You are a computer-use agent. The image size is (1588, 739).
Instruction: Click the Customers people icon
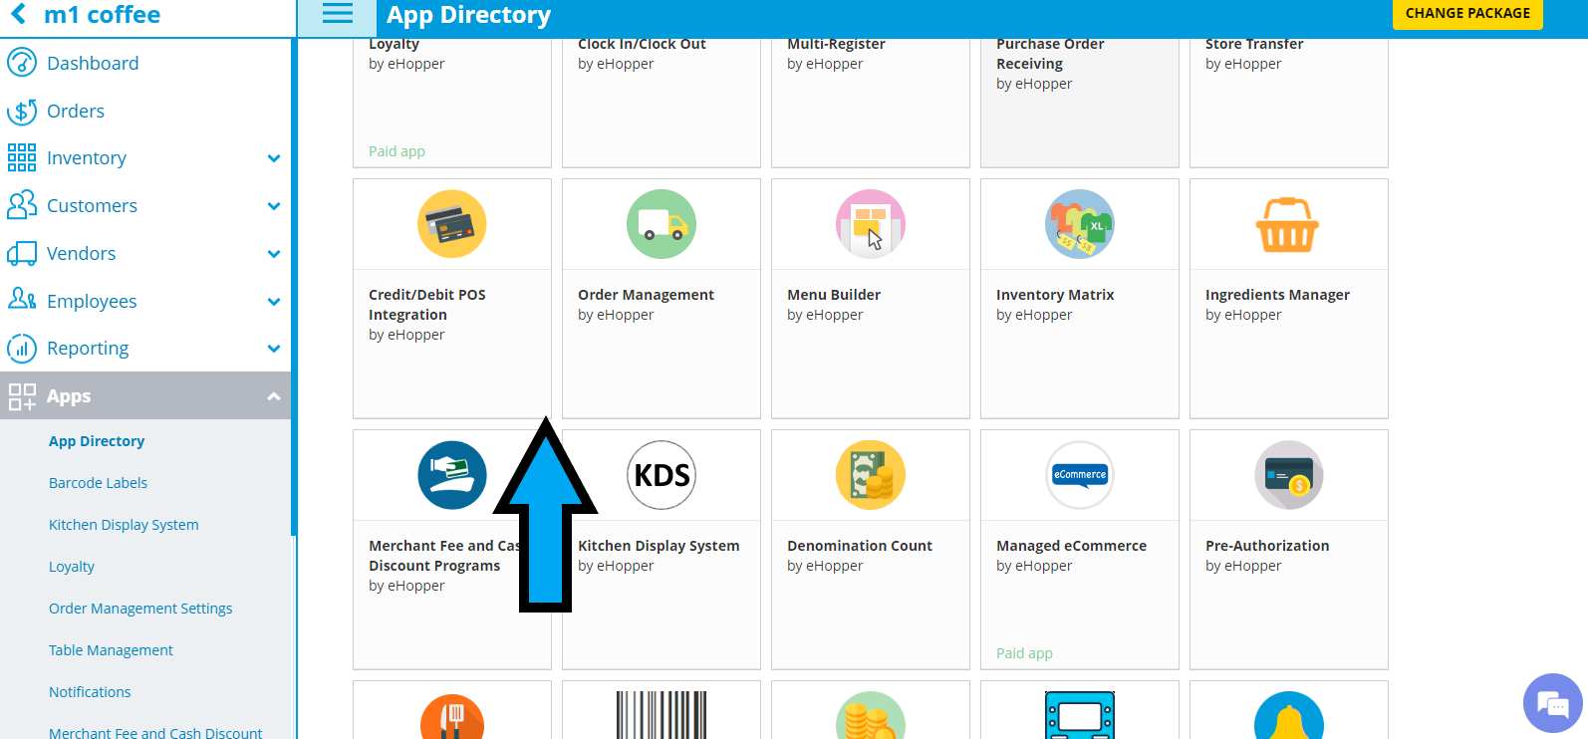tap(22, 205)
